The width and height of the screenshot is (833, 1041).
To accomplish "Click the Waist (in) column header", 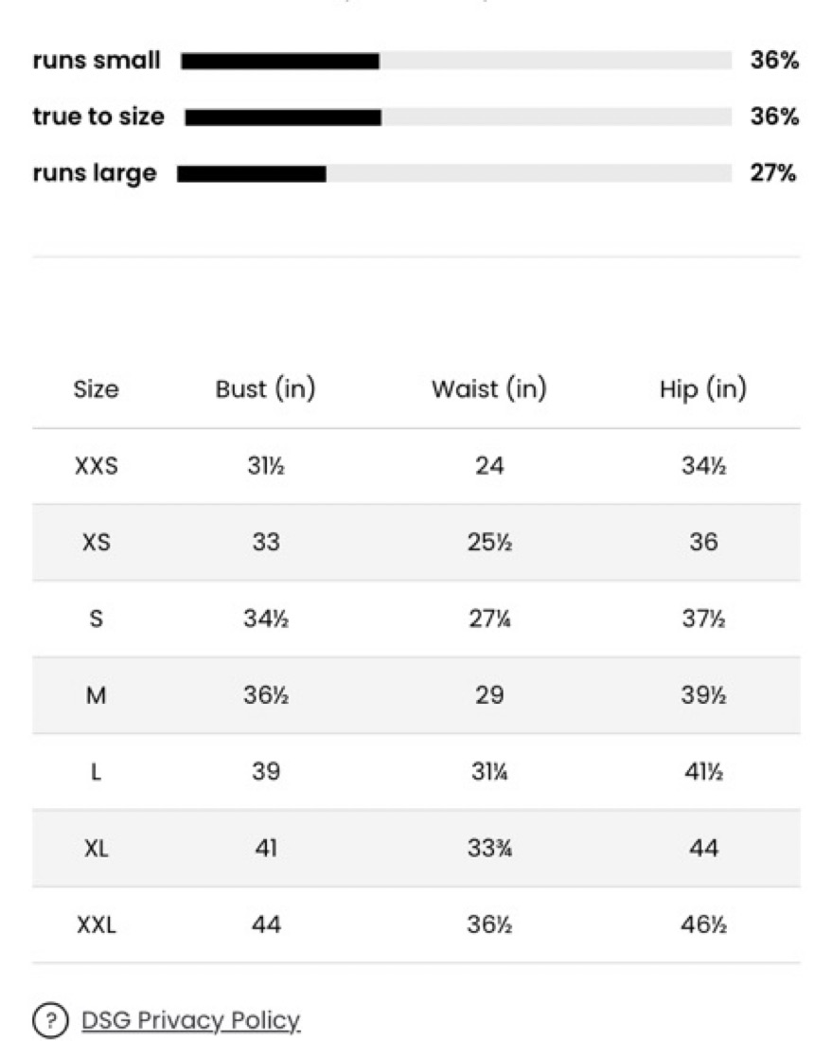I will (489, 389).
